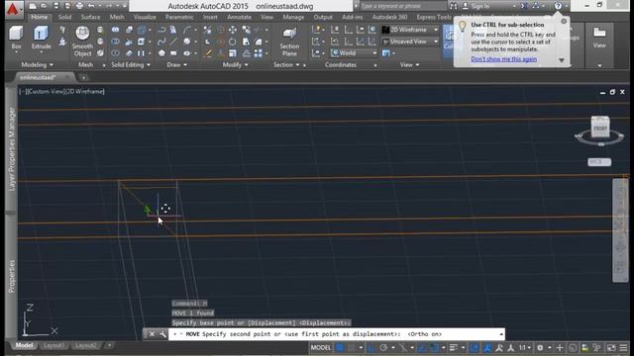Expand the tip balloon down arrow
Screen dimensions: 634x356
(562, 60)
